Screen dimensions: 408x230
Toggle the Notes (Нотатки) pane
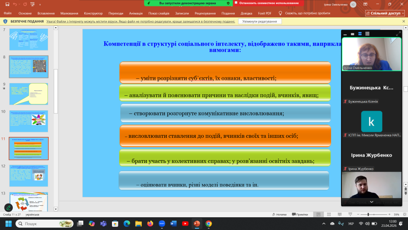pyautogui.click(x=279, y=214)
